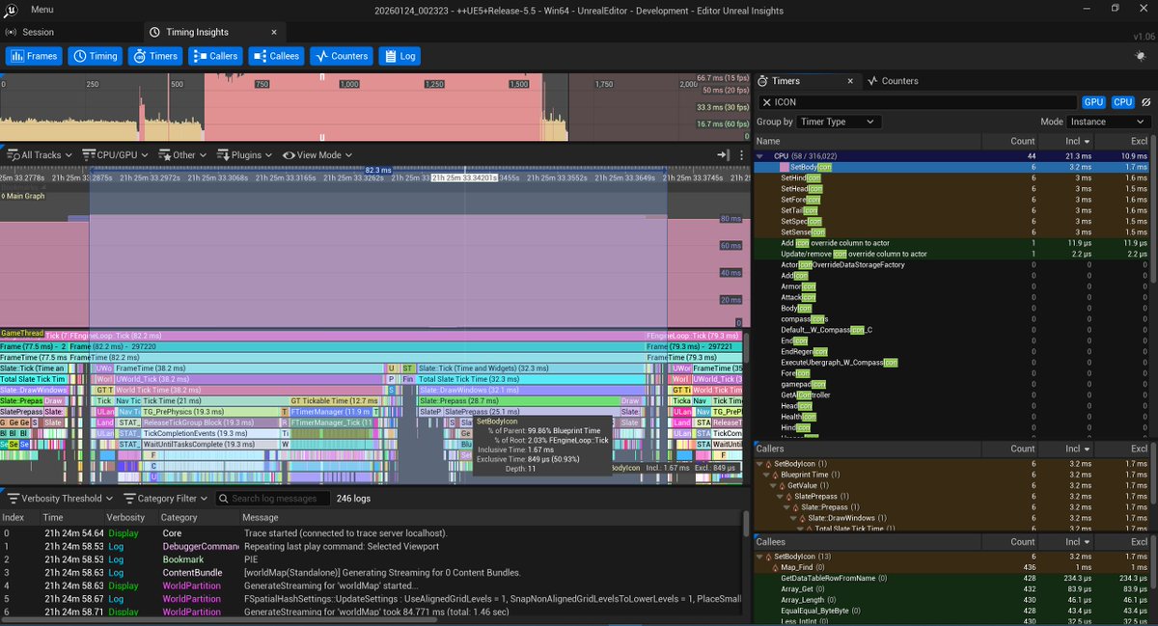Image resolution: width=1158 pixels, height=626 pixels.
Task: Click the pink color swatch of SetBodyIcon
Action: pos(784,167)
